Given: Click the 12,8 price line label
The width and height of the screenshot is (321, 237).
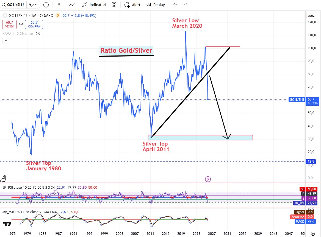Looking at the screenshot, I should coord(311,161).
